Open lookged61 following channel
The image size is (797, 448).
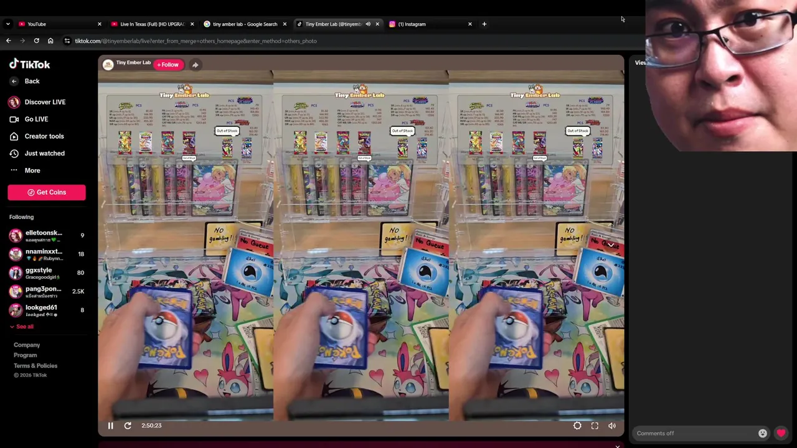tap(47, 310)
